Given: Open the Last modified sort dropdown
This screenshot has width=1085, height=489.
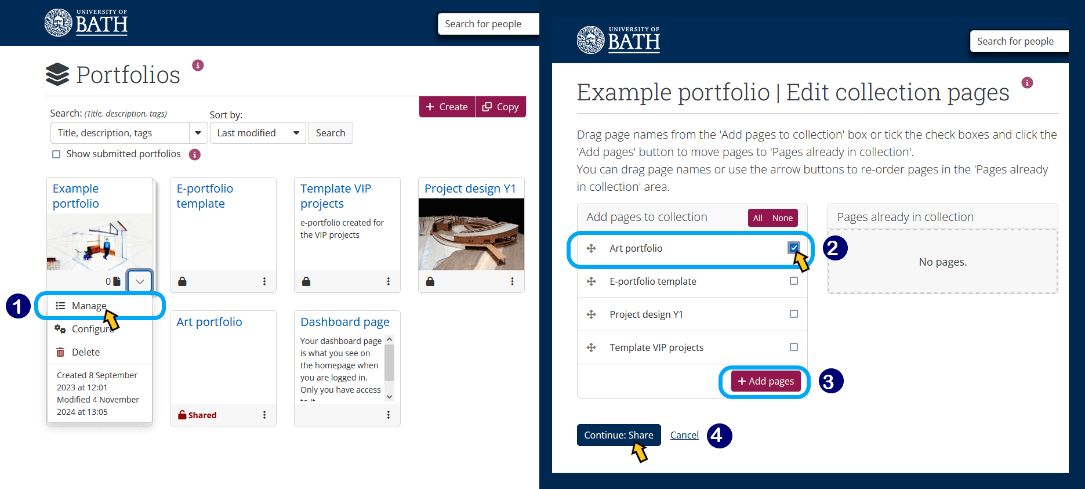Looking at the screenshot, I should [257, 132].
